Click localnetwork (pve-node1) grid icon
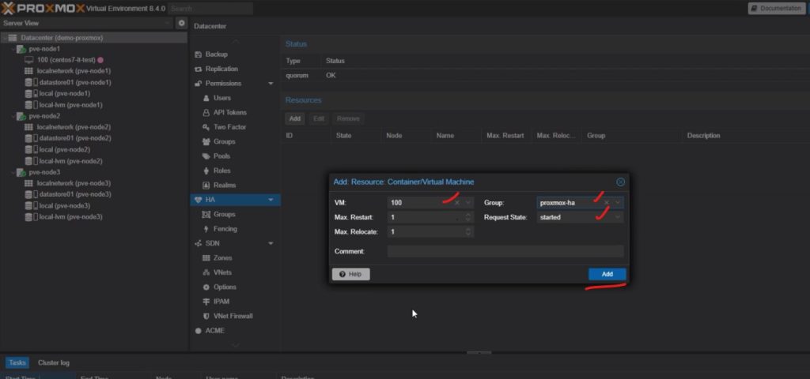Viewport: 810px width, 379px height. [29, 71]
